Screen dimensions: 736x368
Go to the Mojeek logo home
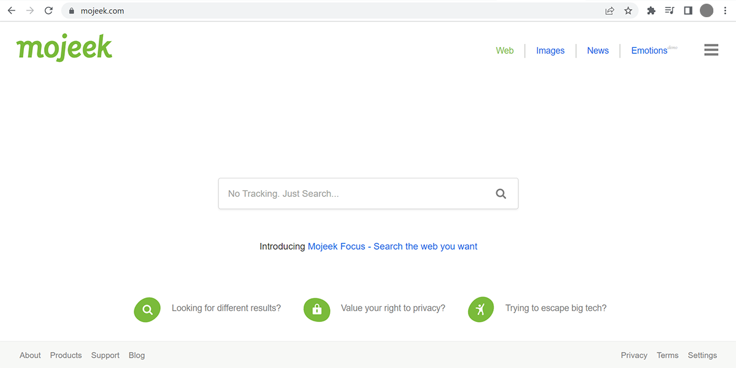[x=64, y=48]
